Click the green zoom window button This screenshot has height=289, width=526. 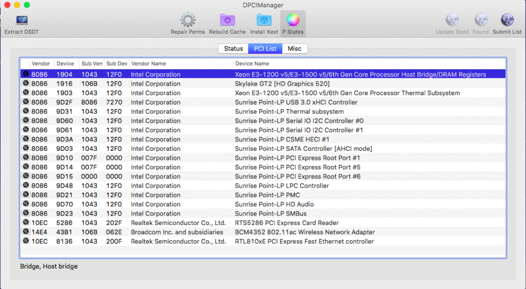click(x=27, y=5)
